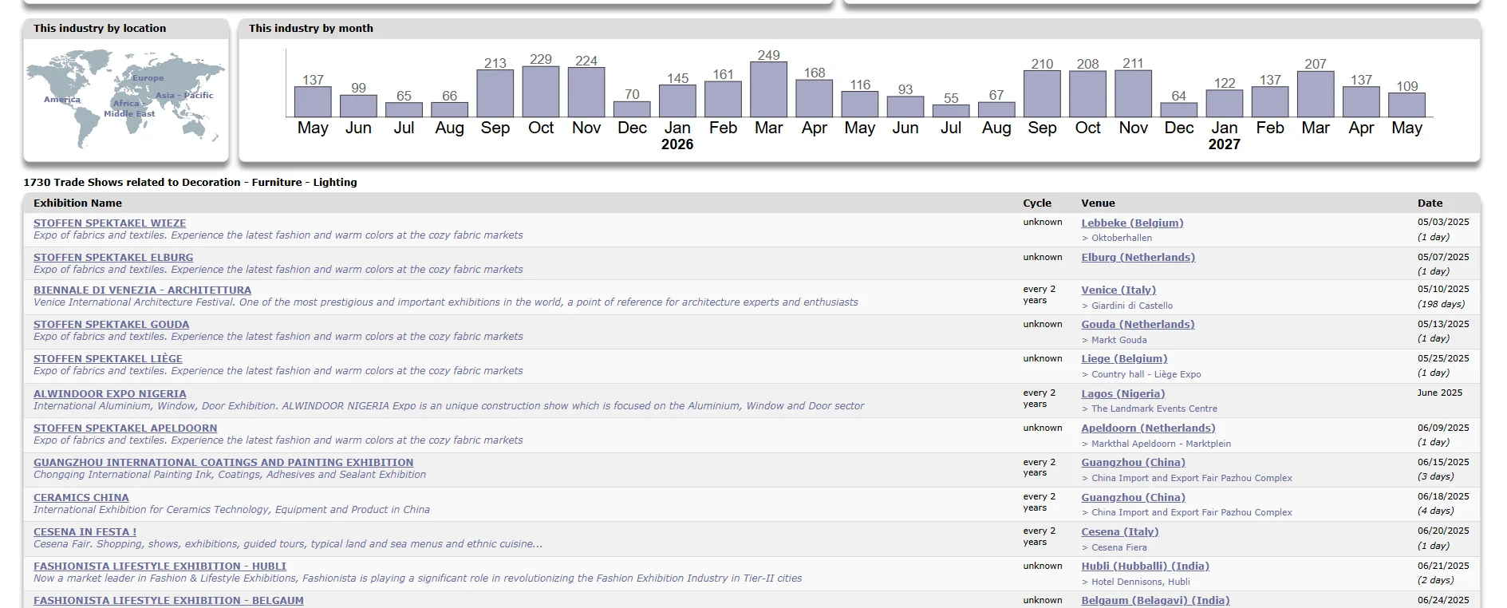Open STOFFEN SPEKTAKEL ELBURG exhibition page

click(113, 258)
